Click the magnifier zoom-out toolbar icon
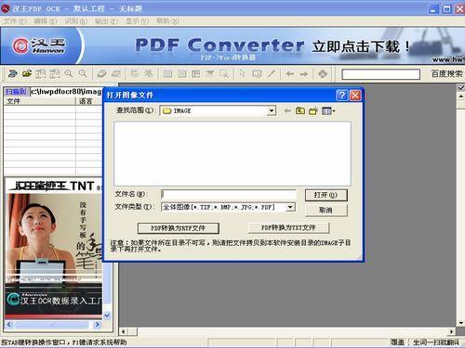The height and width of the screenshot is (348, 465). [83, 74]
